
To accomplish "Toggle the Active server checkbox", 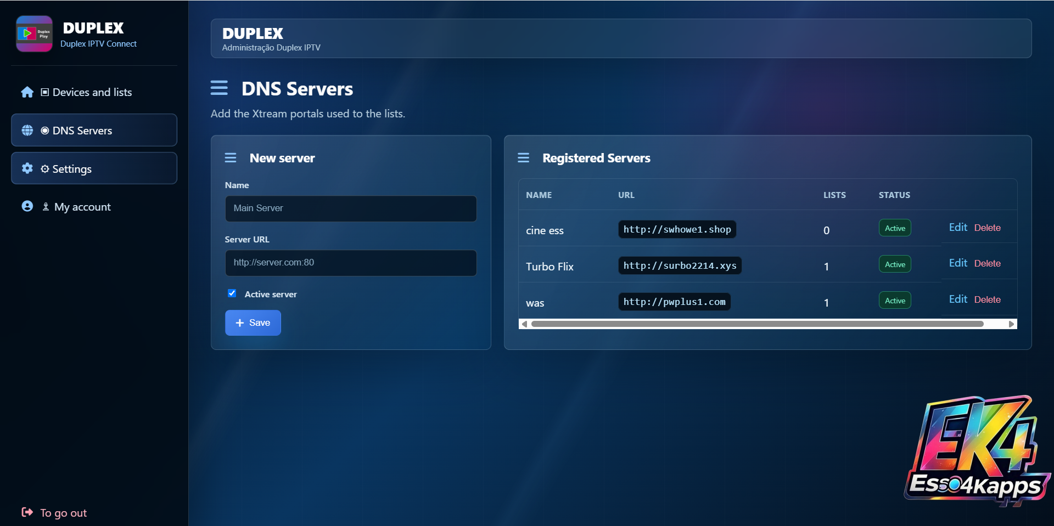I will [232, 293].
